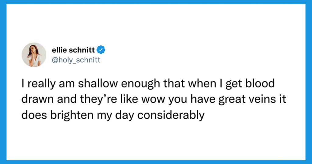Open the @holy_schnitt handle link

click(76, 60)
